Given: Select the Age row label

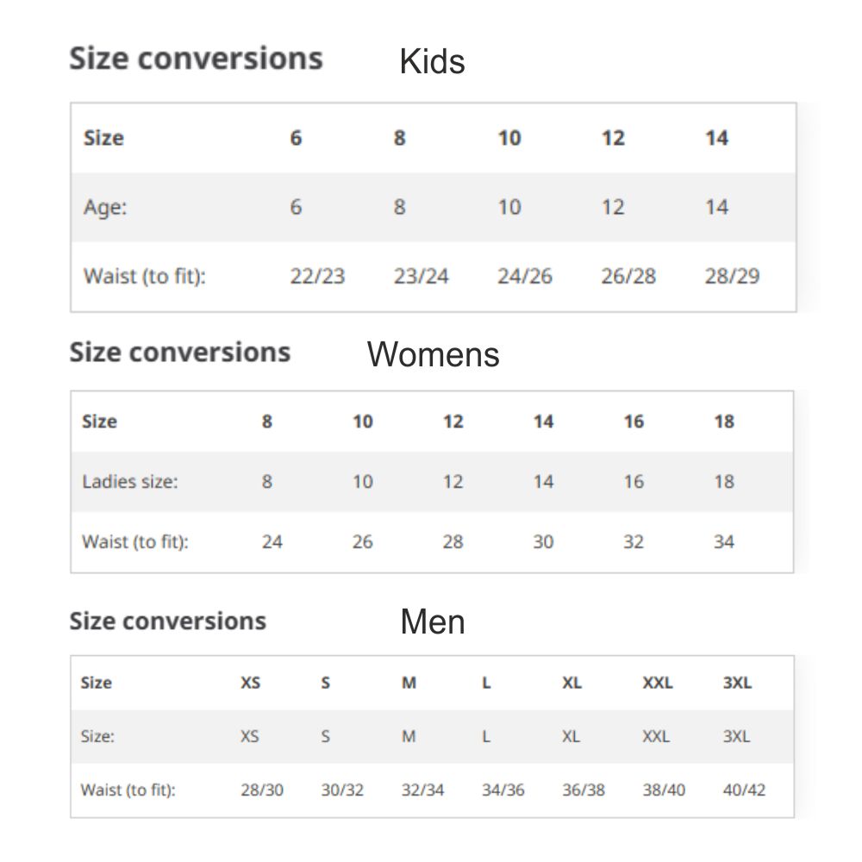Looking at the screenshot, I should [x=105, y=207].
